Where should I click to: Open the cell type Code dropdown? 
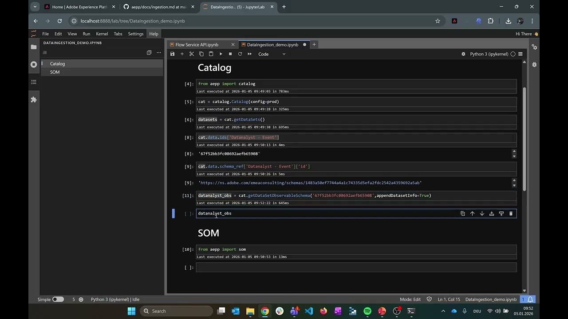tap(272, 54)
